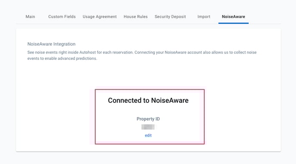Viewport: 296px width, 164px height.
Task: Click the 'Property ID' label
Action: point(148,119)
